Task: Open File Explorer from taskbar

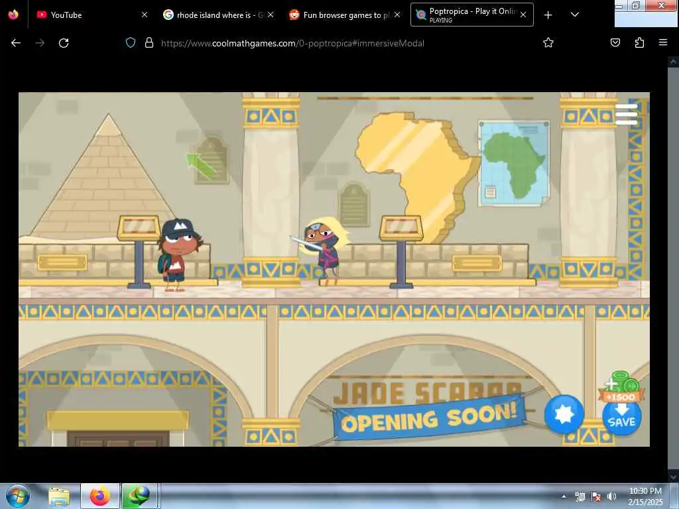Action: 59,496
